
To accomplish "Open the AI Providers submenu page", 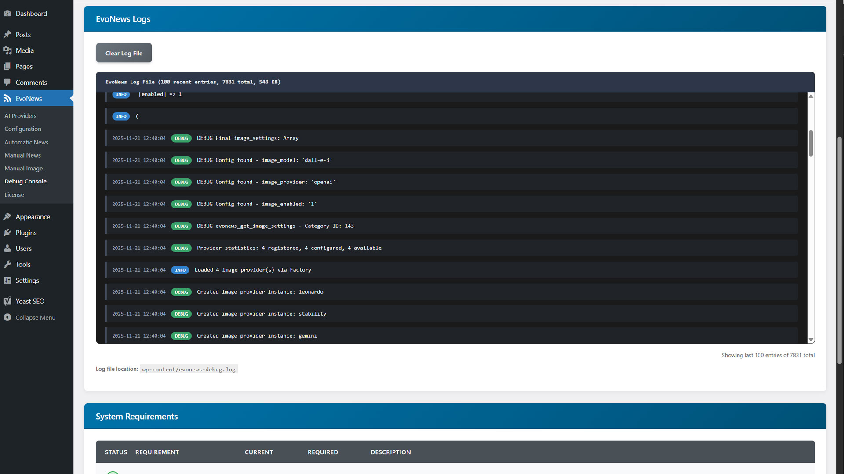I will click(x=21, y=116).
